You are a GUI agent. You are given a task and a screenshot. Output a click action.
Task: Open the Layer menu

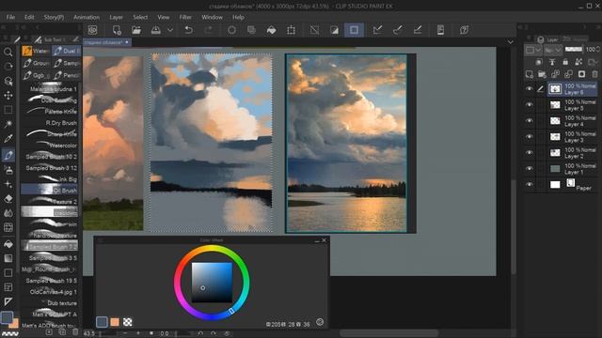pos(116,17)
